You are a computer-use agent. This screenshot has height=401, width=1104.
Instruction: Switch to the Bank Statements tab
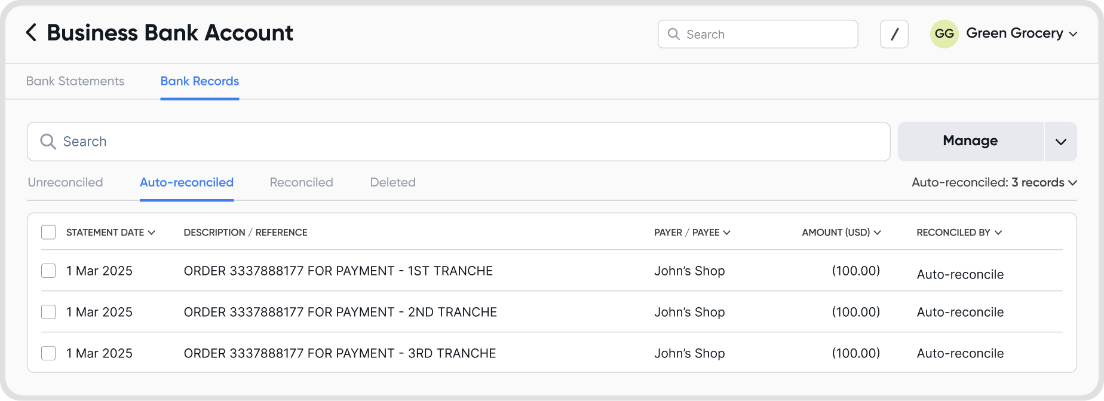(x=75, y=81)
